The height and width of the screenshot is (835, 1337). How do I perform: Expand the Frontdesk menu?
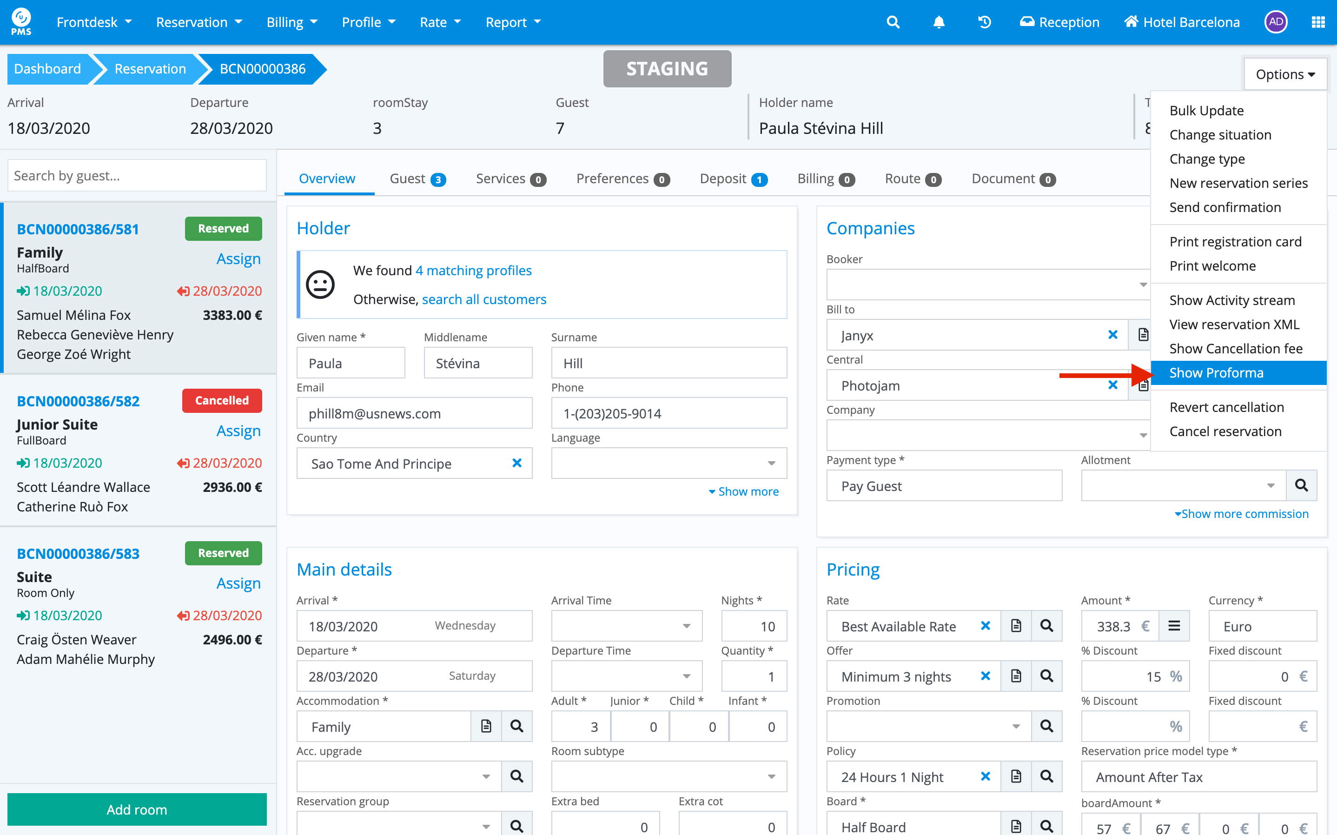point(94,22)
